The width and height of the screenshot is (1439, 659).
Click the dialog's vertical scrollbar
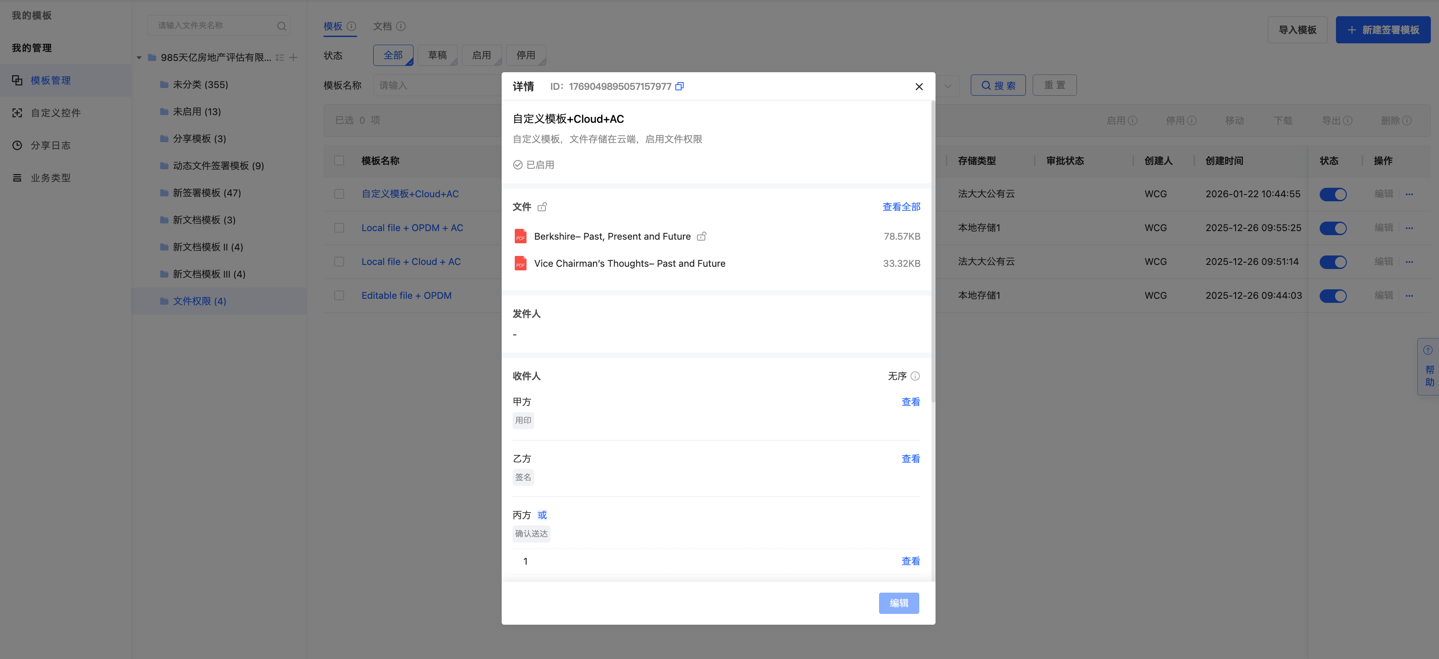932,251
